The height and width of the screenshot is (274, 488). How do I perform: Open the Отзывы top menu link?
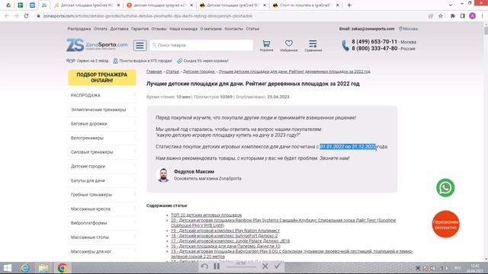point(159,29)
